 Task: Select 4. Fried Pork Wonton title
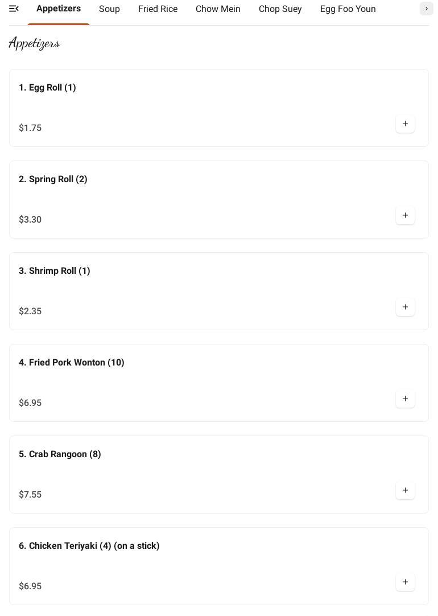[x=72, y=363]
